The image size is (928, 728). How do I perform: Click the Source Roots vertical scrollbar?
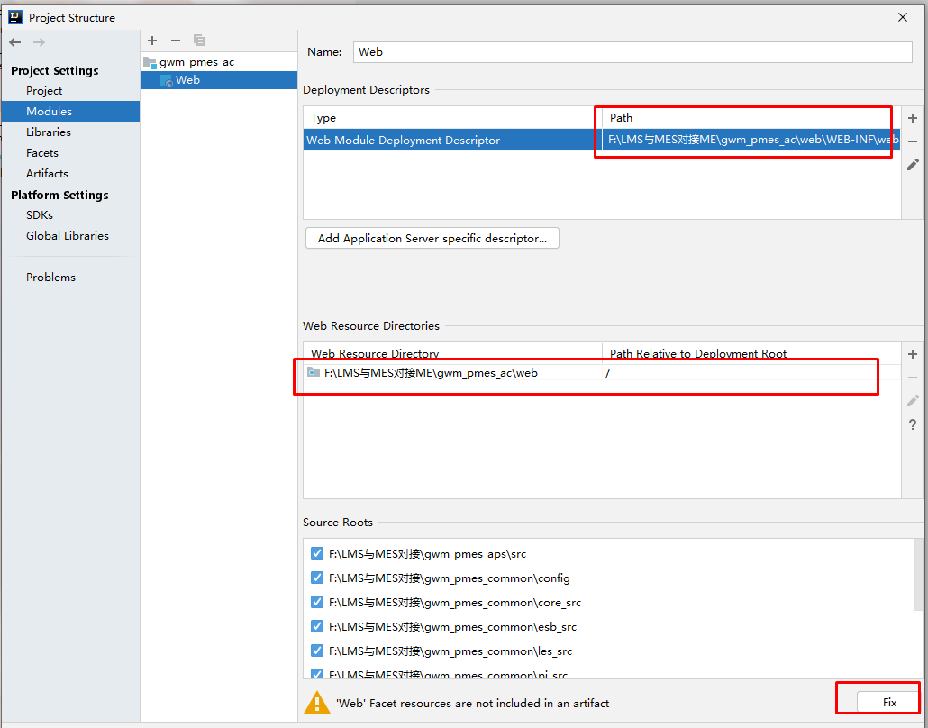click(918, 574)
